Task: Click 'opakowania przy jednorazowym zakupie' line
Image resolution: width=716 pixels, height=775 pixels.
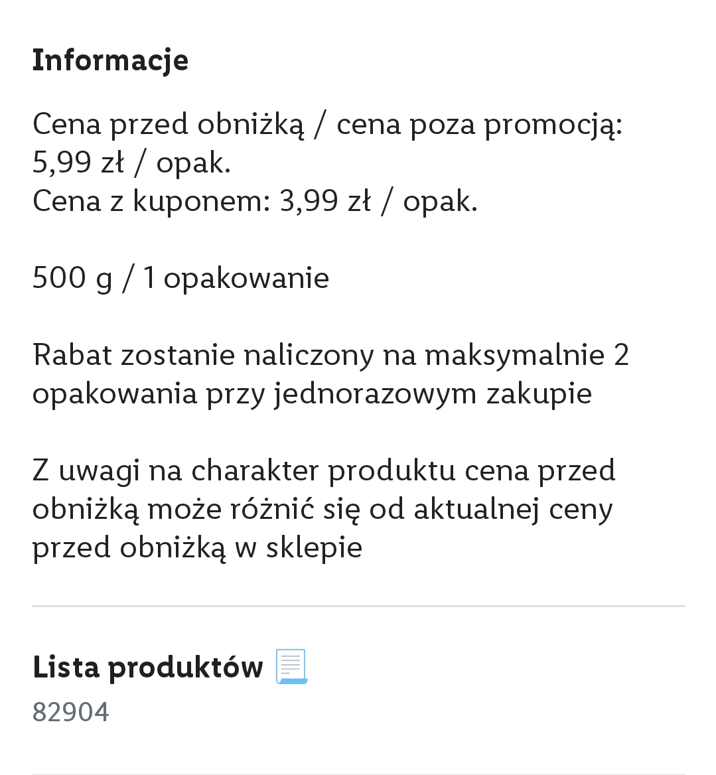Action: pyautogui.click(x=312, y=393)
